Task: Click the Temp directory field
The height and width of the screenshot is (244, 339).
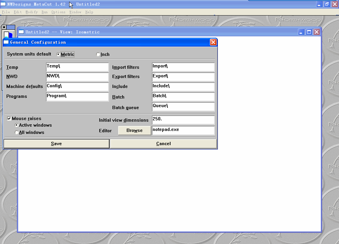Action: click(77, 67)
